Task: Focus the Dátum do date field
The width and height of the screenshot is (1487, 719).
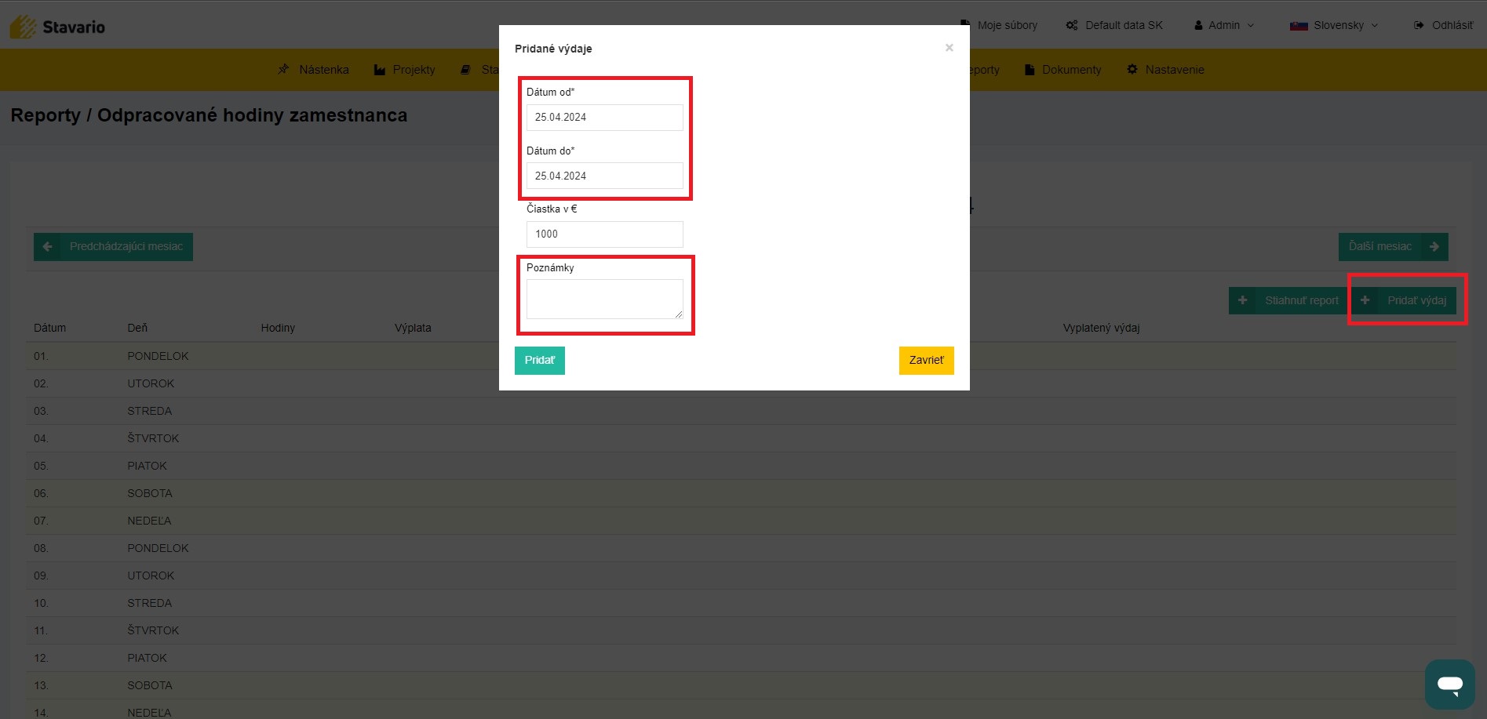Action: click(605, 176)
